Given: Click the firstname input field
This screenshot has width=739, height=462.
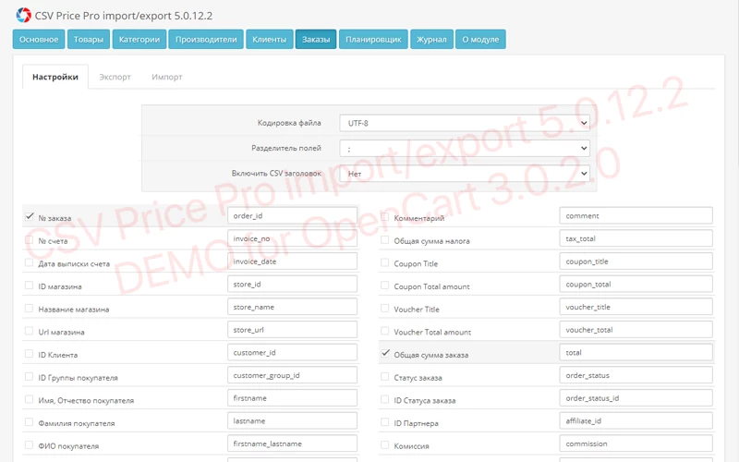Looking at the screenshot, I should [x=292, y=398].
